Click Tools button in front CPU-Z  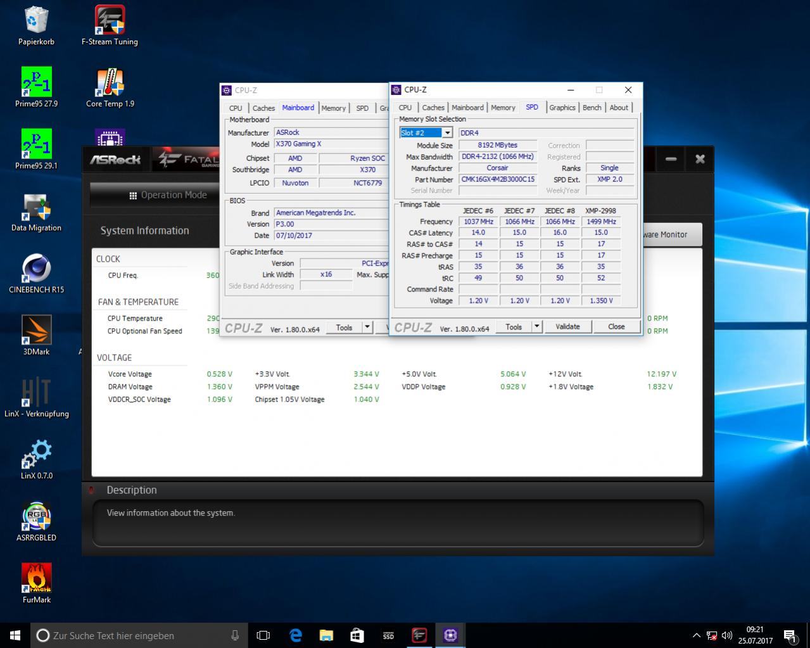pos(514,327)
